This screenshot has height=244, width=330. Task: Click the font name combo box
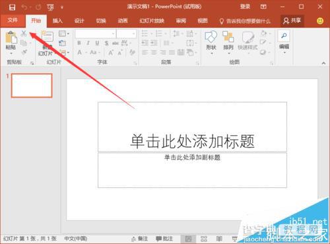click(95, 34)
